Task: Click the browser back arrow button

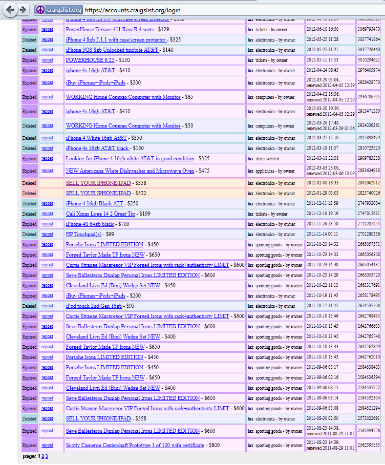Action: tap(9, 10)
